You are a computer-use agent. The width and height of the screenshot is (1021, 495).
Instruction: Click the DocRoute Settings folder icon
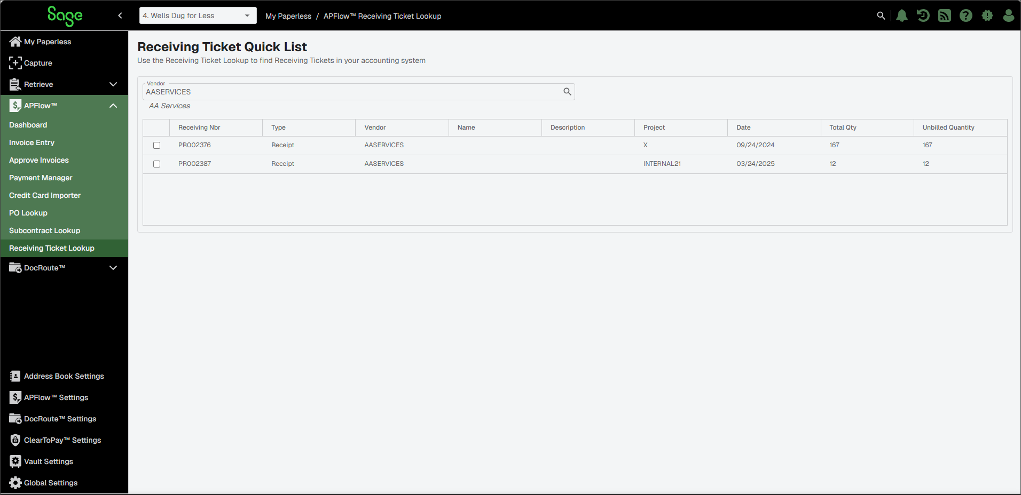[x=15, y=419]
